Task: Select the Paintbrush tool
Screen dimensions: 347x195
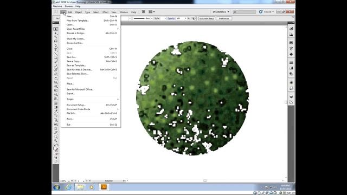Action: pos(56,62)
